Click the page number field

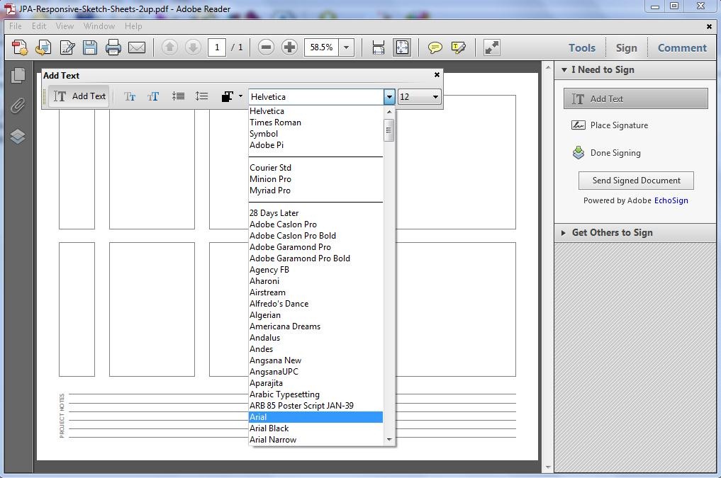tap(217, 47)
